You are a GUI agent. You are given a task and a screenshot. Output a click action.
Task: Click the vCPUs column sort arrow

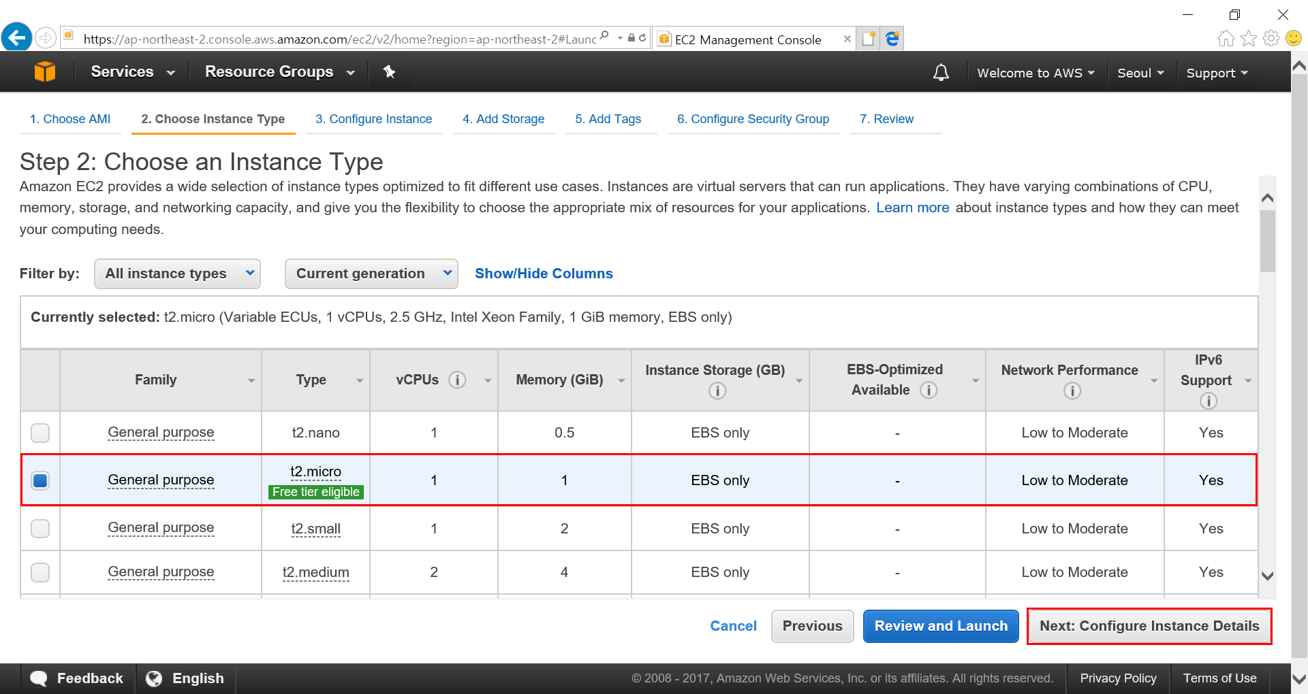(488, 381)
